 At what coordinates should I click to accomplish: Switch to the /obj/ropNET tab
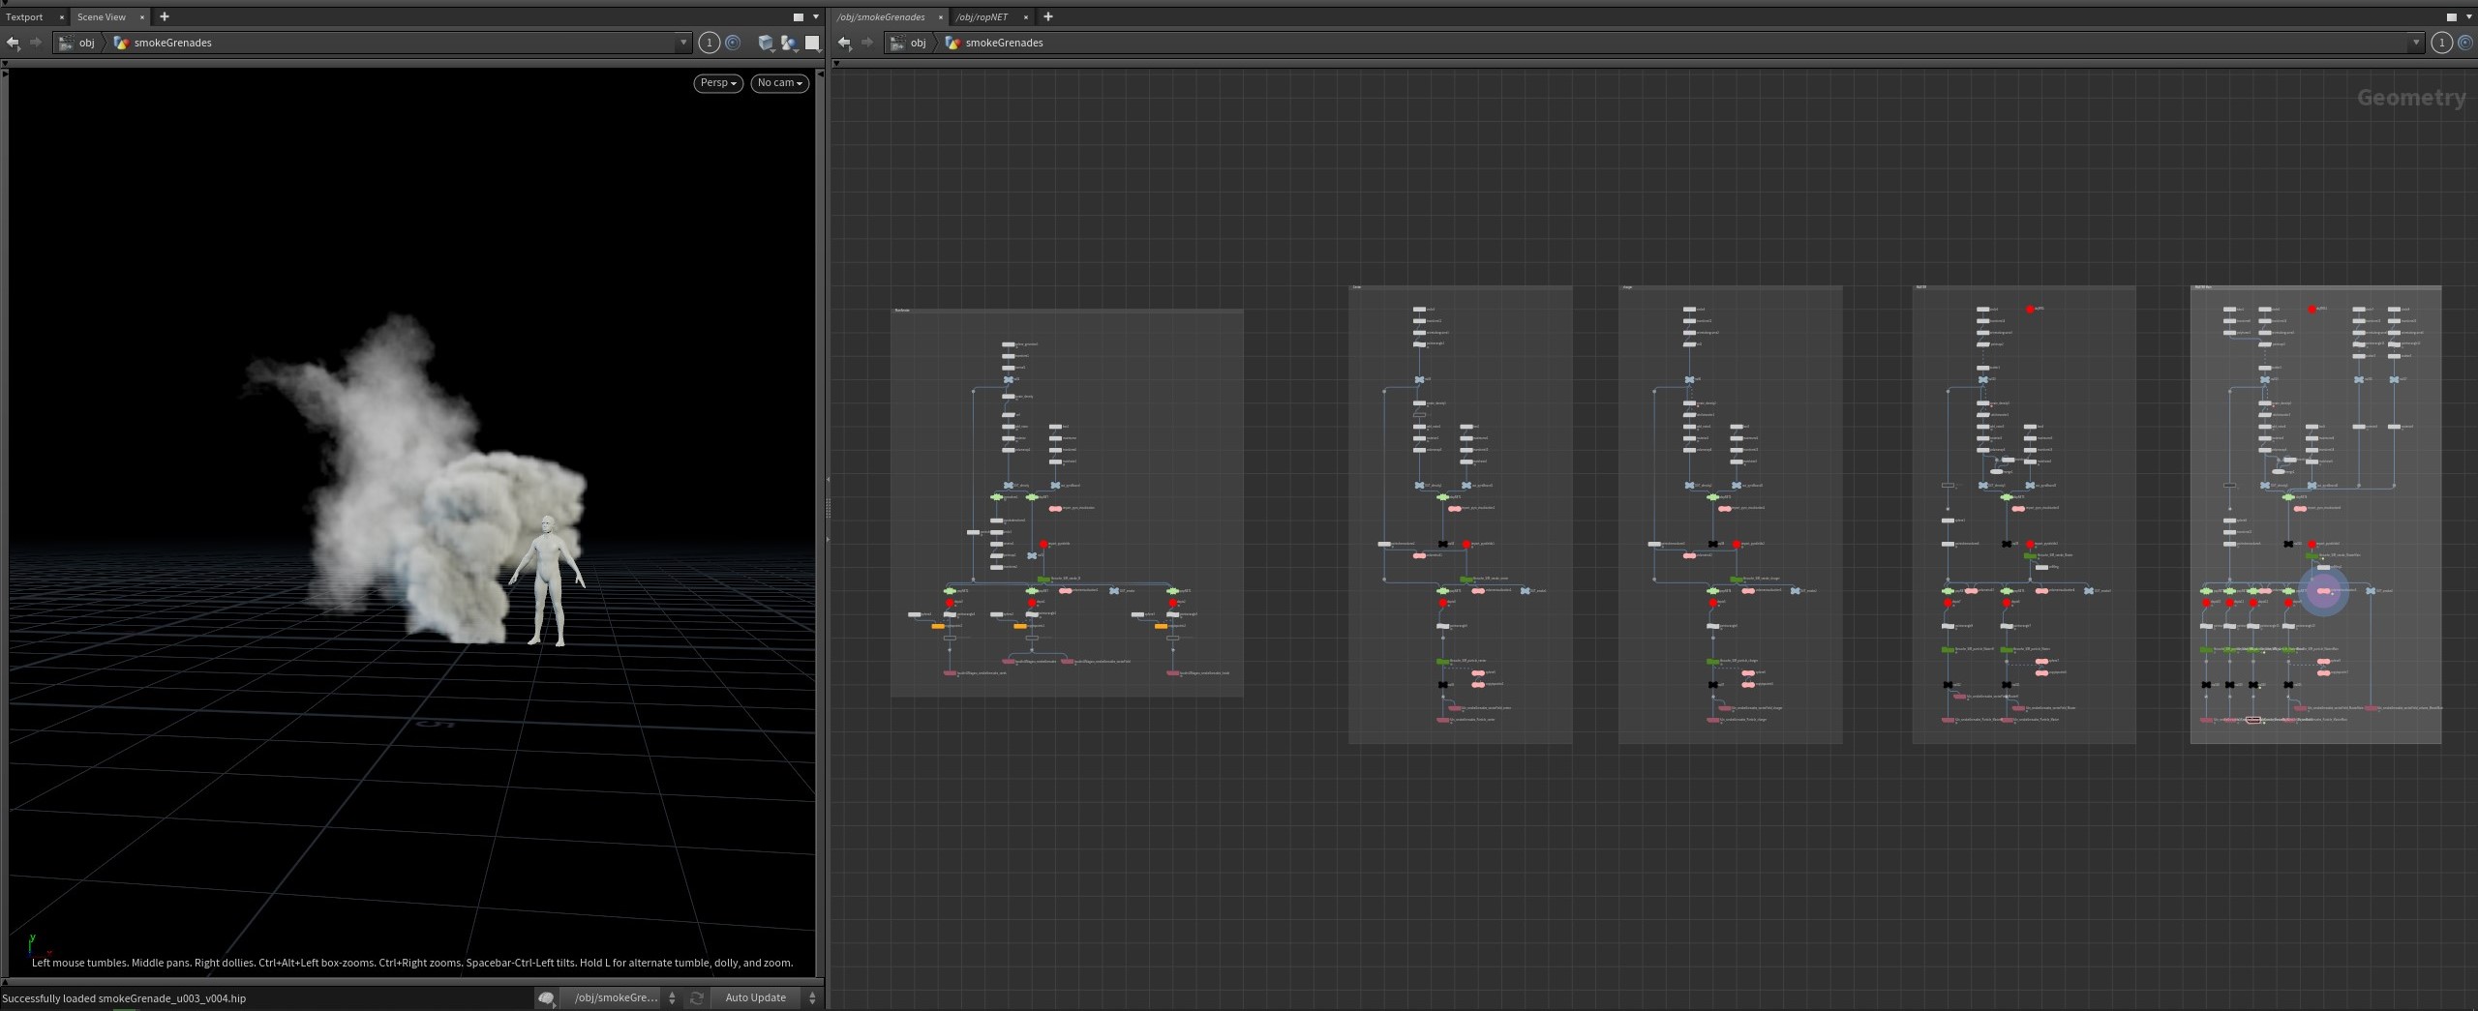pyautogui.click(x=982, y=16)
